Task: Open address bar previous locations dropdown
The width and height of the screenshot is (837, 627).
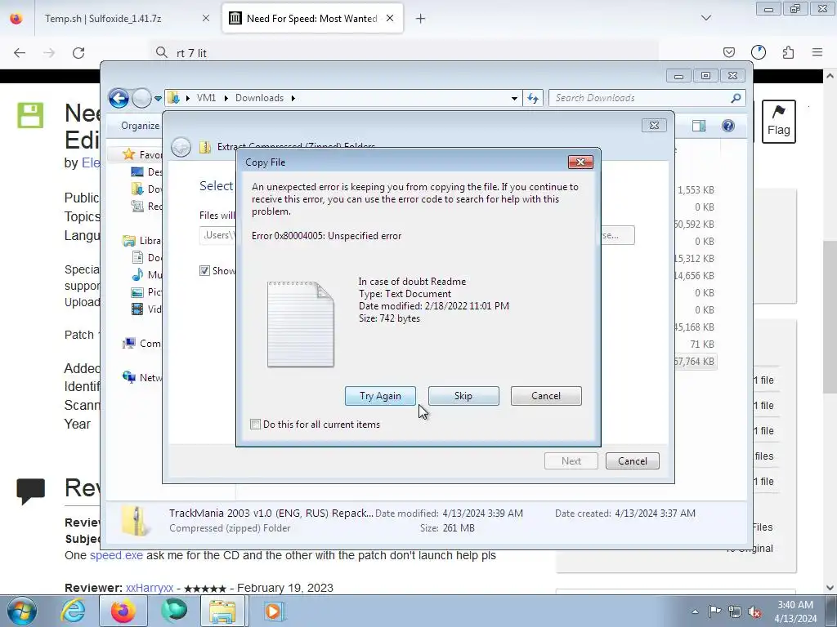Action: click(x=514, y=98)
